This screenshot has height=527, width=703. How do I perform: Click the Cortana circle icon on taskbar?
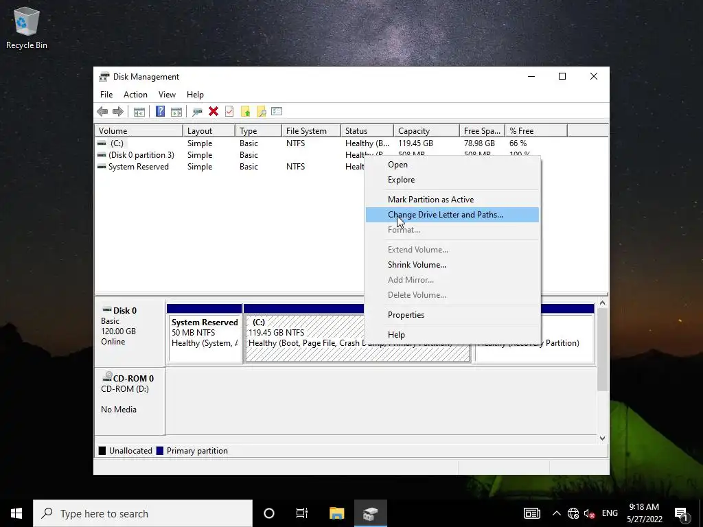point(269,513)
